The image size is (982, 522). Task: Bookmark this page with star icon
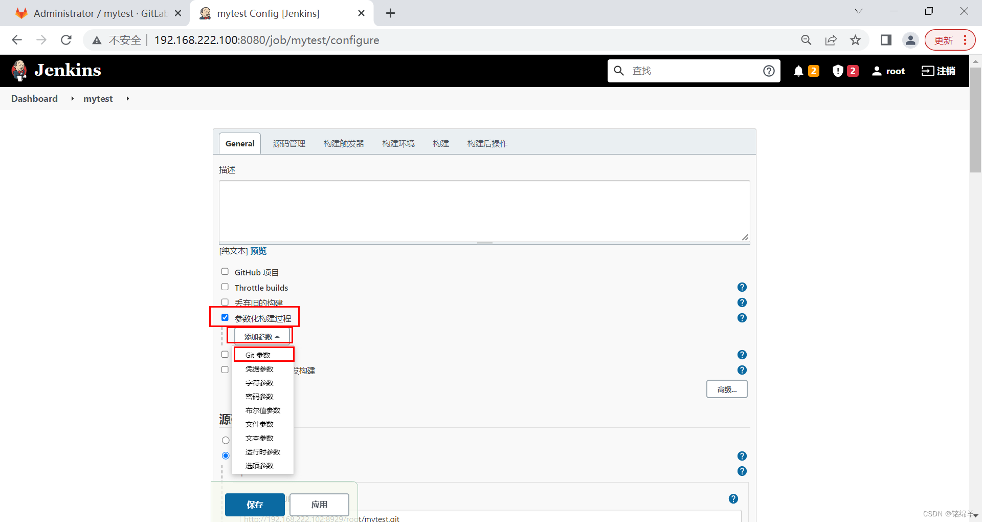click(855, 40)
